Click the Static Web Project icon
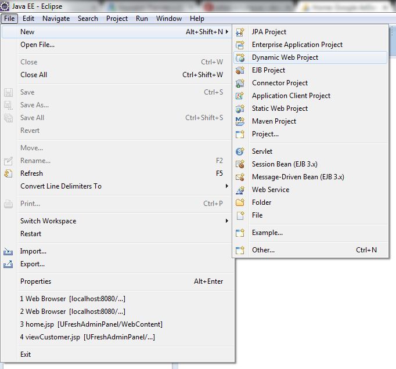This screenshot has width=396, height=369. tap(240, 108)
